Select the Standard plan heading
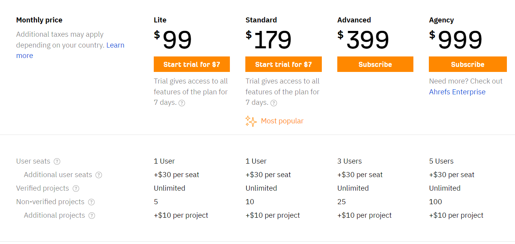This screenshot has width=515, height=244. pos(261,20)
